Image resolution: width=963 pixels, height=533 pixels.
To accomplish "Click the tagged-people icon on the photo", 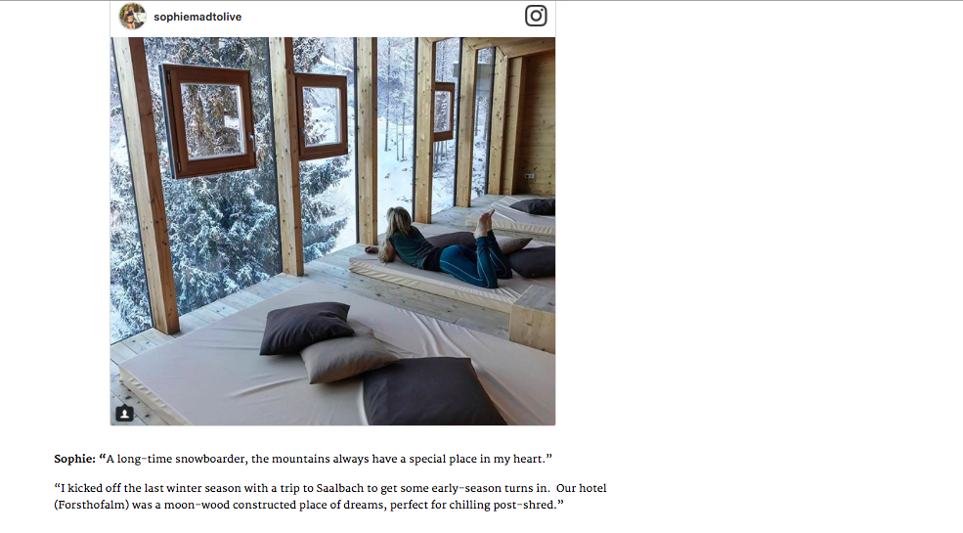I will pos(125,414).
